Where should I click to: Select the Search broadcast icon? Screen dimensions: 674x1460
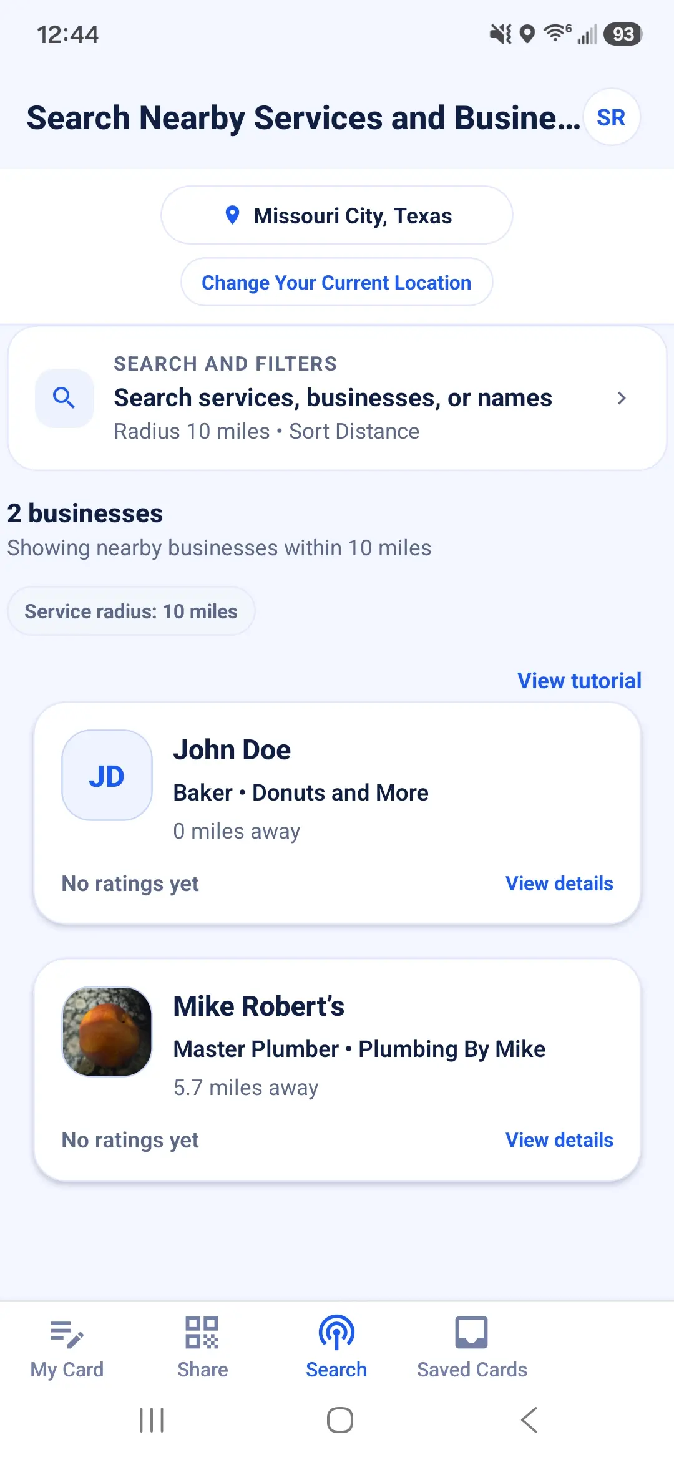[x=336, y=1333]
